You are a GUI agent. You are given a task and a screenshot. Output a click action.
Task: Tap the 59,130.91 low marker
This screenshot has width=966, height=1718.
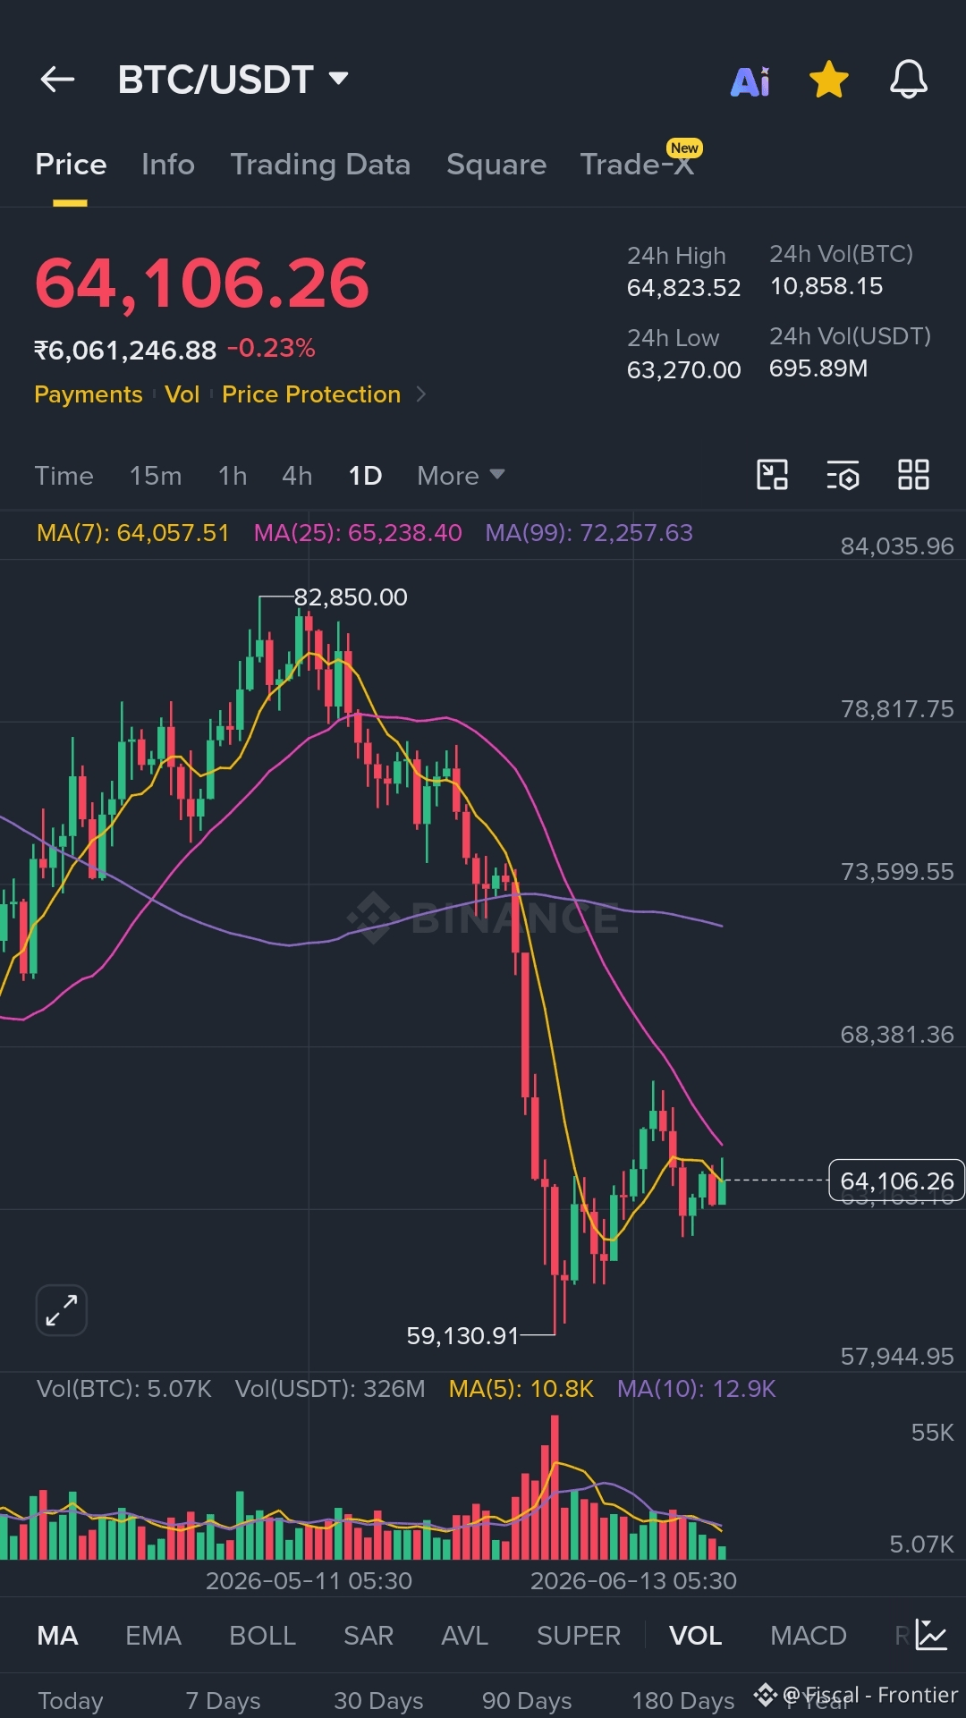click(x=462, y=1336)
